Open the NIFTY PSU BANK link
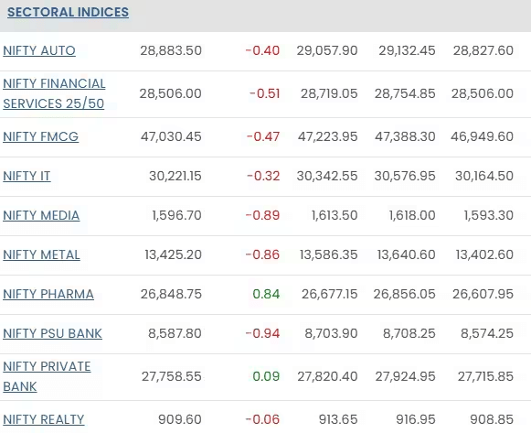The height and width of the screenshot is (433, 531). (52, 333)
